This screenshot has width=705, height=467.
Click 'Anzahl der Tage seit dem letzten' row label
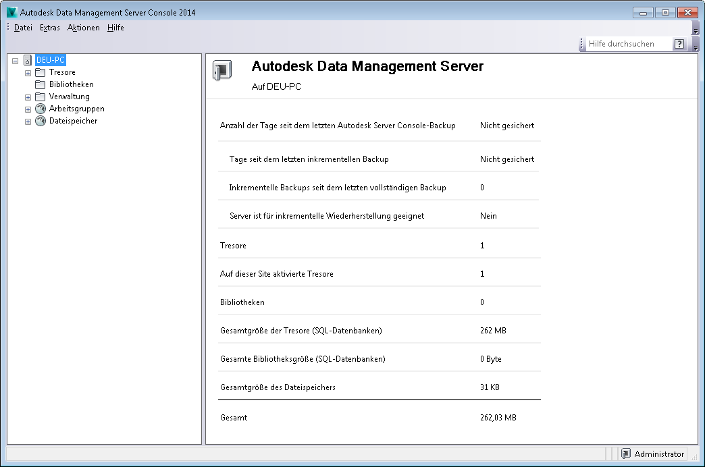(x=338, y=126)
